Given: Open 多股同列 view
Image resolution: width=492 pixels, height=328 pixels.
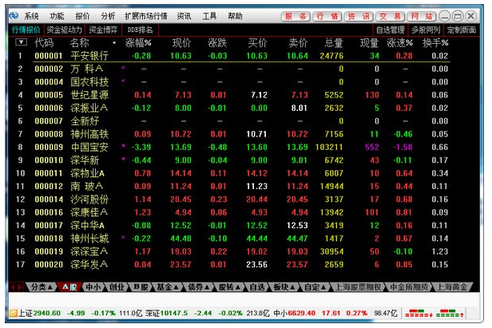Looking at the screenshot, I should pos(426,30).
